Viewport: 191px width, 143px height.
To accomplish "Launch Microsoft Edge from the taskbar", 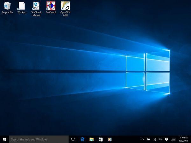I will coord(82,139).
